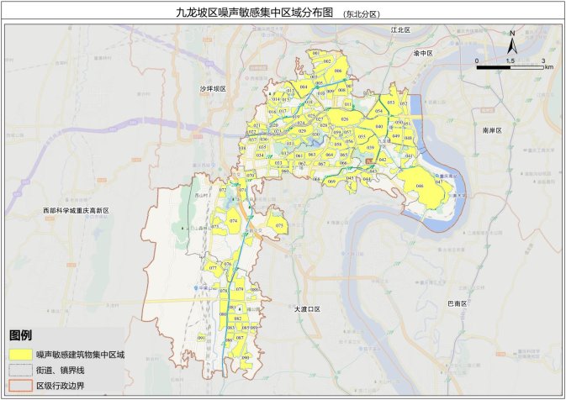Click the orange 区级行政边界 legend symbol
Image resolution: width=566 pixels, height=400 pixels.
click(x=21, y=385)
